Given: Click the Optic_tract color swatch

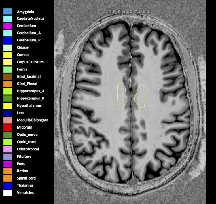Looking at the screenshot, I should pos(7,142).
